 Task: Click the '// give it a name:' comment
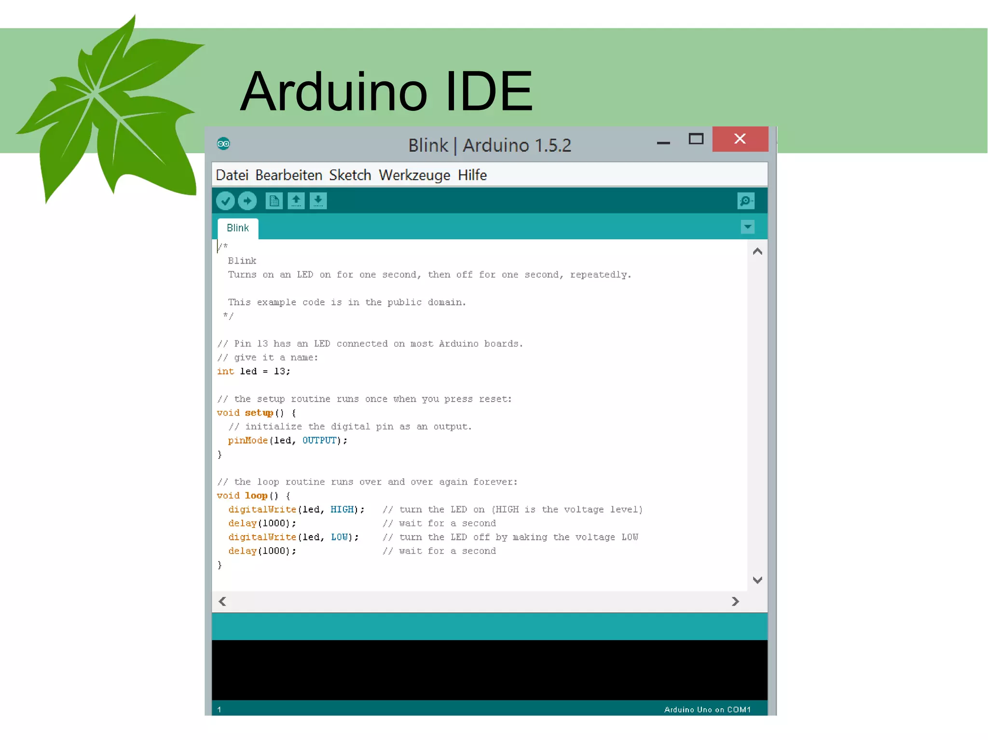pyautogui.click(x=267, y=358)
